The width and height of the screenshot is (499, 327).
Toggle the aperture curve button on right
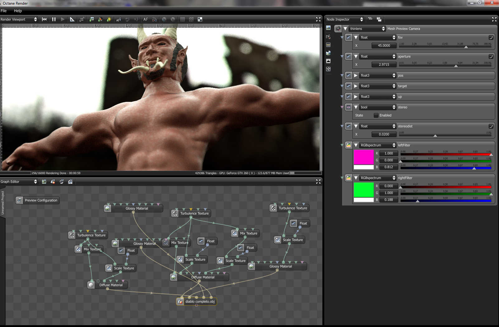491,56
